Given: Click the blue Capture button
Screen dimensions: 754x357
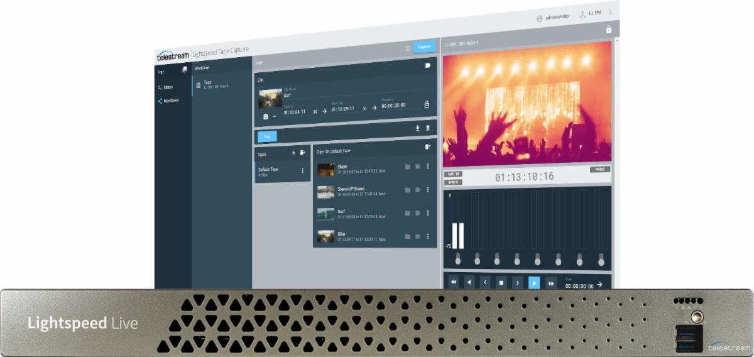Looking at the screenshot, I should tap(424, 47).
